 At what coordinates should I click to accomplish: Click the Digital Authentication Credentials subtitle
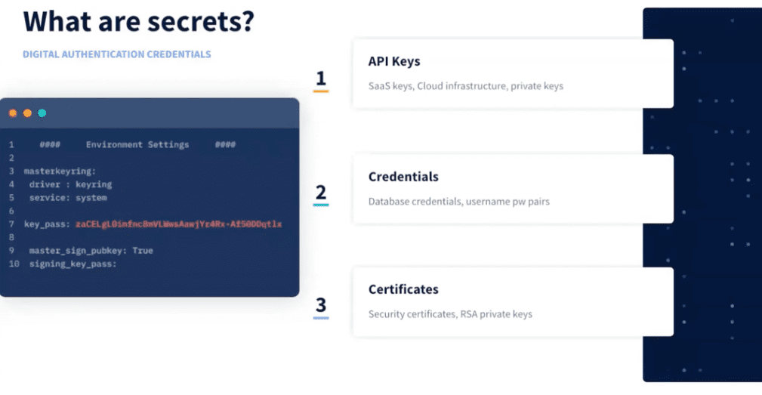pos(117,54)
